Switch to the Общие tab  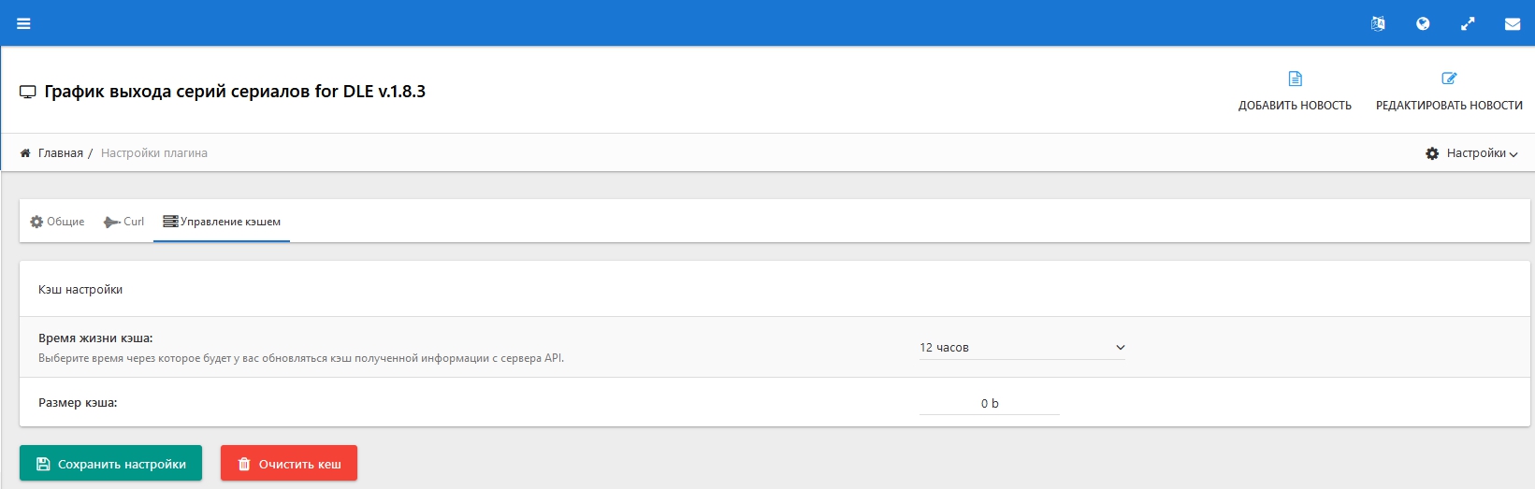click(57, 222)
